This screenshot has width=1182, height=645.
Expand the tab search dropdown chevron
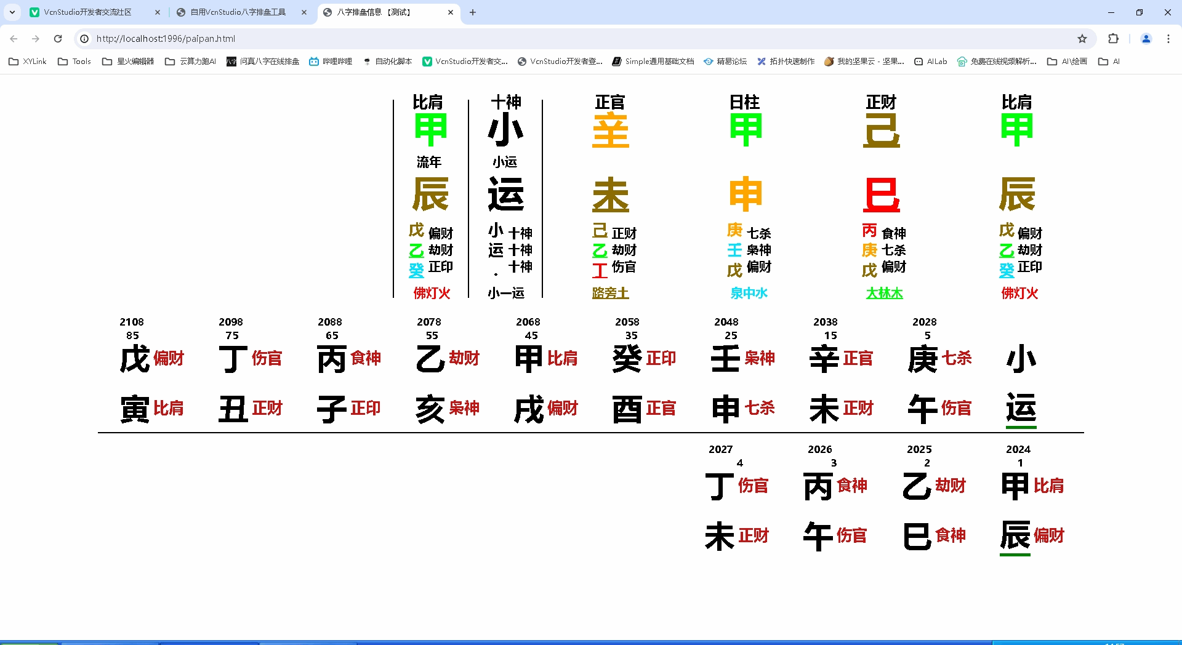[12, 12]
